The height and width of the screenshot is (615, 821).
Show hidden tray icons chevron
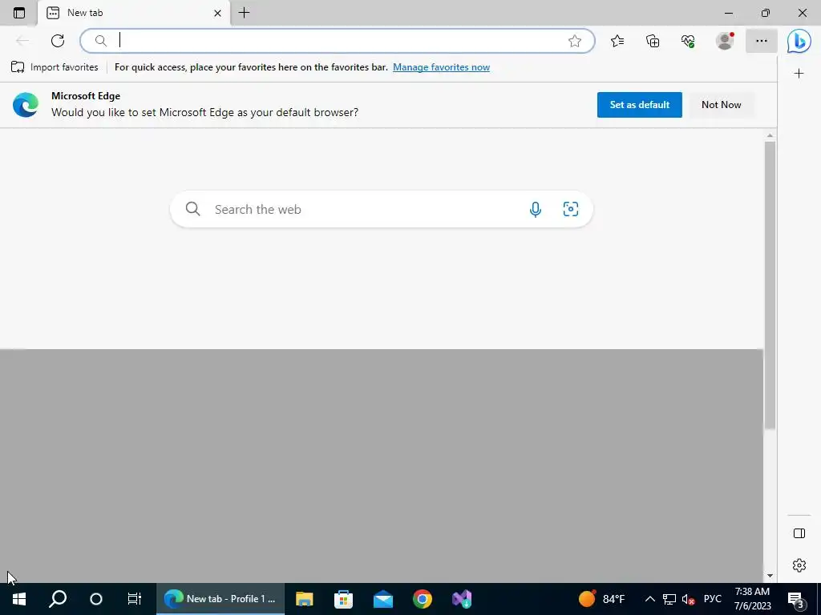[649, 599]
